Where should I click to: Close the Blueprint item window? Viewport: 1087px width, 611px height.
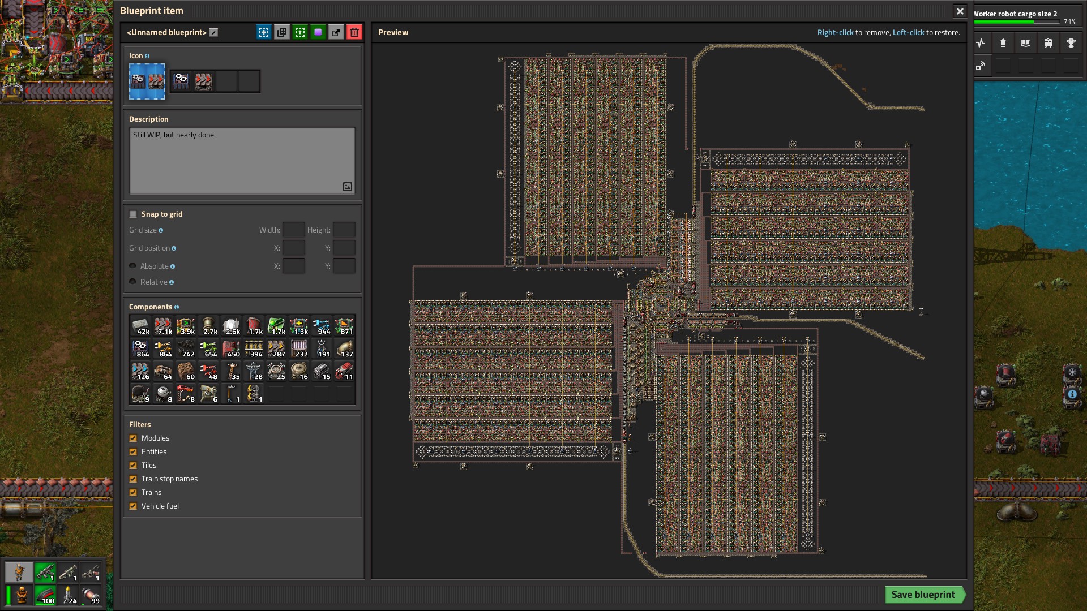pyautogui.click(x=960, y=11)
